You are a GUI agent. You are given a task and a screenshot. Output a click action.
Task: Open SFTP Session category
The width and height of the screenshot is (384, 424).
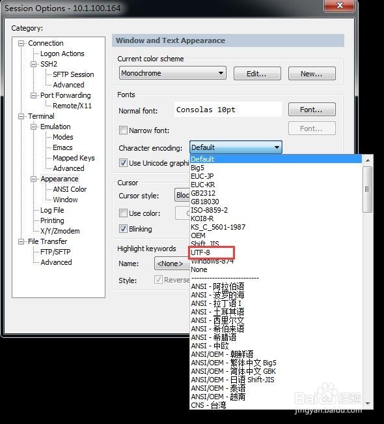(74, 74)
